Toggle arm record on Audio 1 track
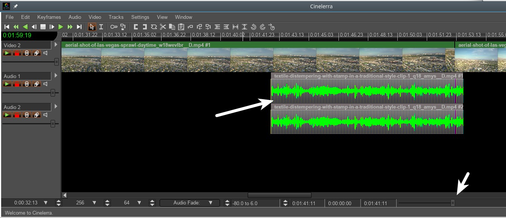506x218 pixels. point(17,84)
